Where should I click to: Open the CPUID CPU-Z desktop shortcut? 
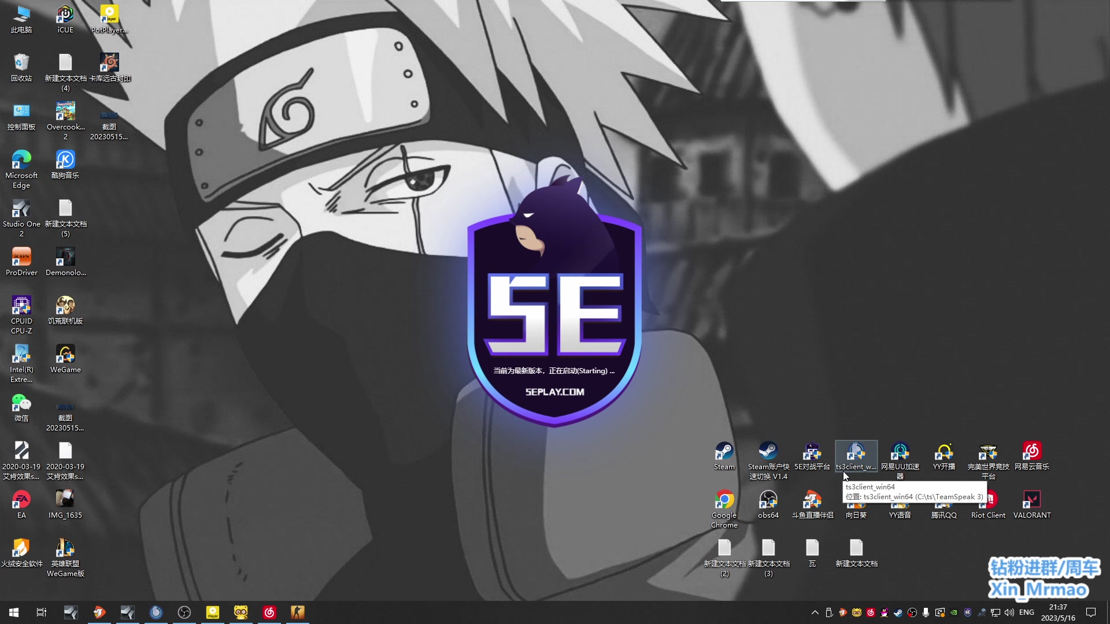(21, 315)
